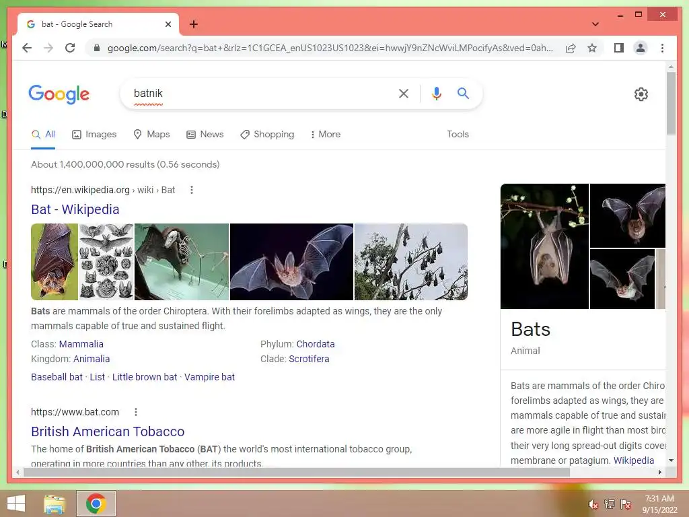
Task: Open File Explorer from the taskbar
Action: point(55,504)
